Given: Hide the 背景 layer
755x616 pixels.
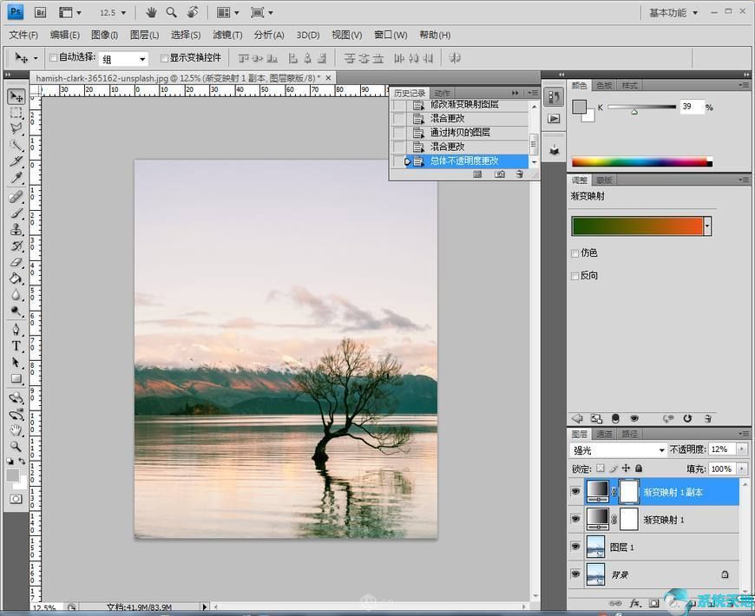Looking at the screenshot, I should (x=575, y=574).
